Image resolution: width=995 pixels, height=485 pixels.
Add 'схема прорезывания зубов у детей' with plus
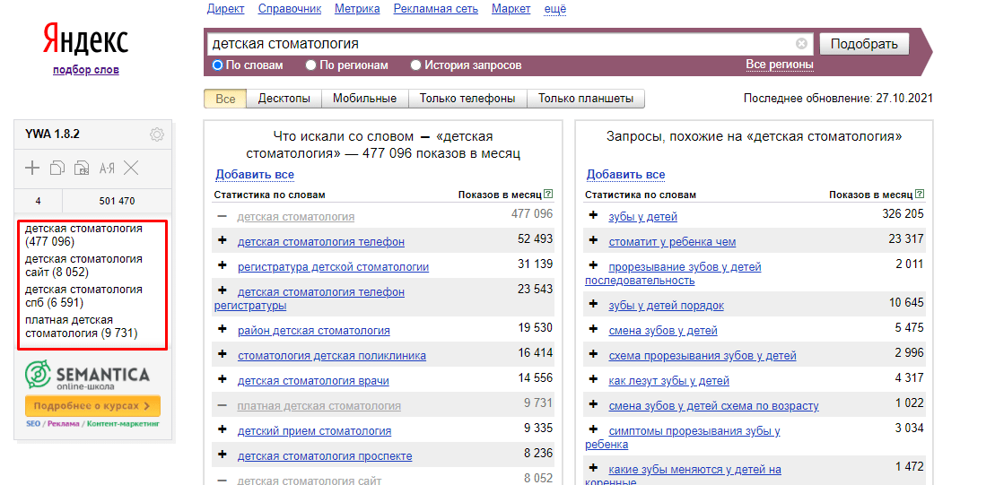coord(593,354)
